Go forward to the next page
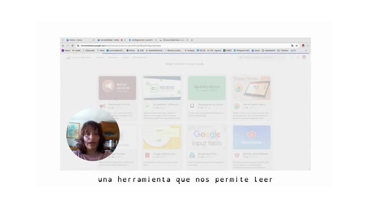Screen dimensions: 371x208 click(68, 45)
